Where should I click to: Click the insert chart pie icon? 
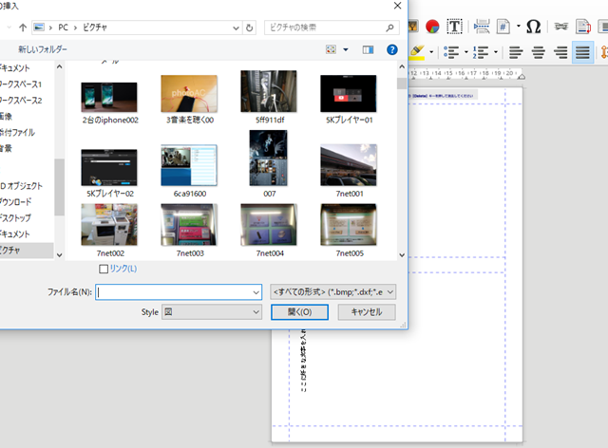coord(432,27)
